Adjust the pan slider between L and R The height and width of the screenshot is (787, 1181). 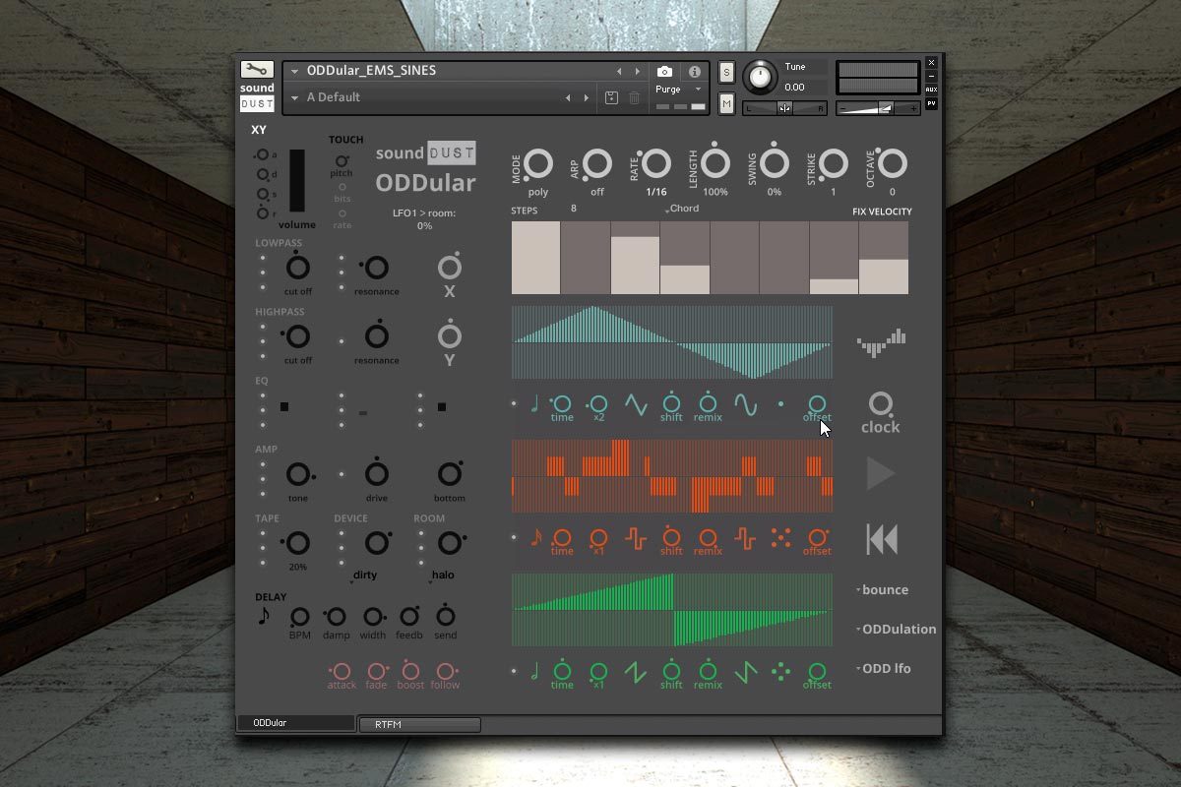click(784, 108)
